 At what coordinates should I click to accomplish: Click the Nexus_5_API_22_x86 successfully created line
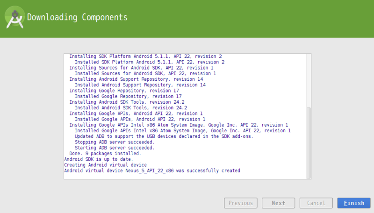pyautogui.click(x=152, y=170)
